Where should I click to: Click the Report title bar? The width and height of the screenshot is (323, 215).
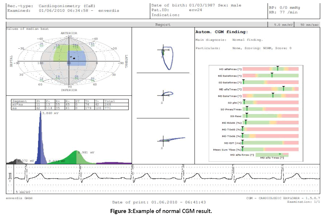click(x=163, y=25)
